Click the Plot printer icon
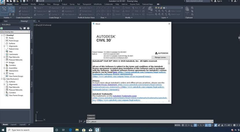Image resolution: width=240 pixels, height=132 pixels. [24, 1]
